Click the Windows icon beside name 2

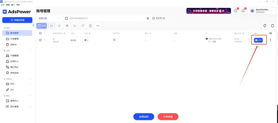click(85, 40)
